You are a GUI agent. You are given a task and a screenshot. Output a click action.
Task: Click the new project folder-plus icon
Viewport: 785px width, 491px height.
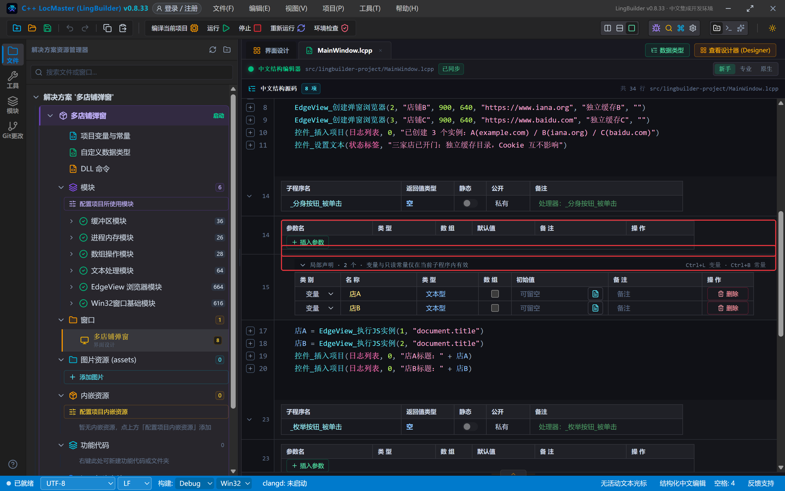coord(17,28)
